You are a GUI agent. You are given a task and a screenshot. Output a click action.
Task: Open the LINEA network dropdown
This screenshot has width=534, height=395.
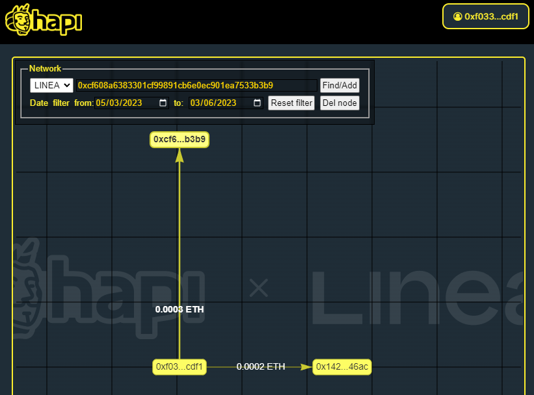point(51,85)
